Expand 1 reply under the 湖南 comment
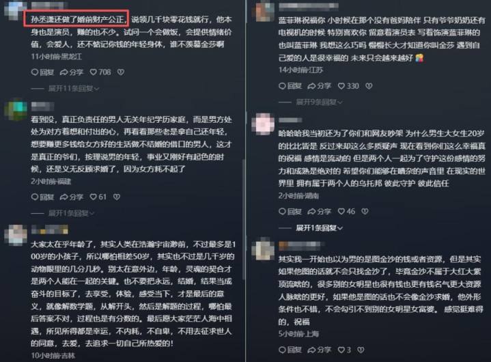491x362 pixels. [320, 228]
